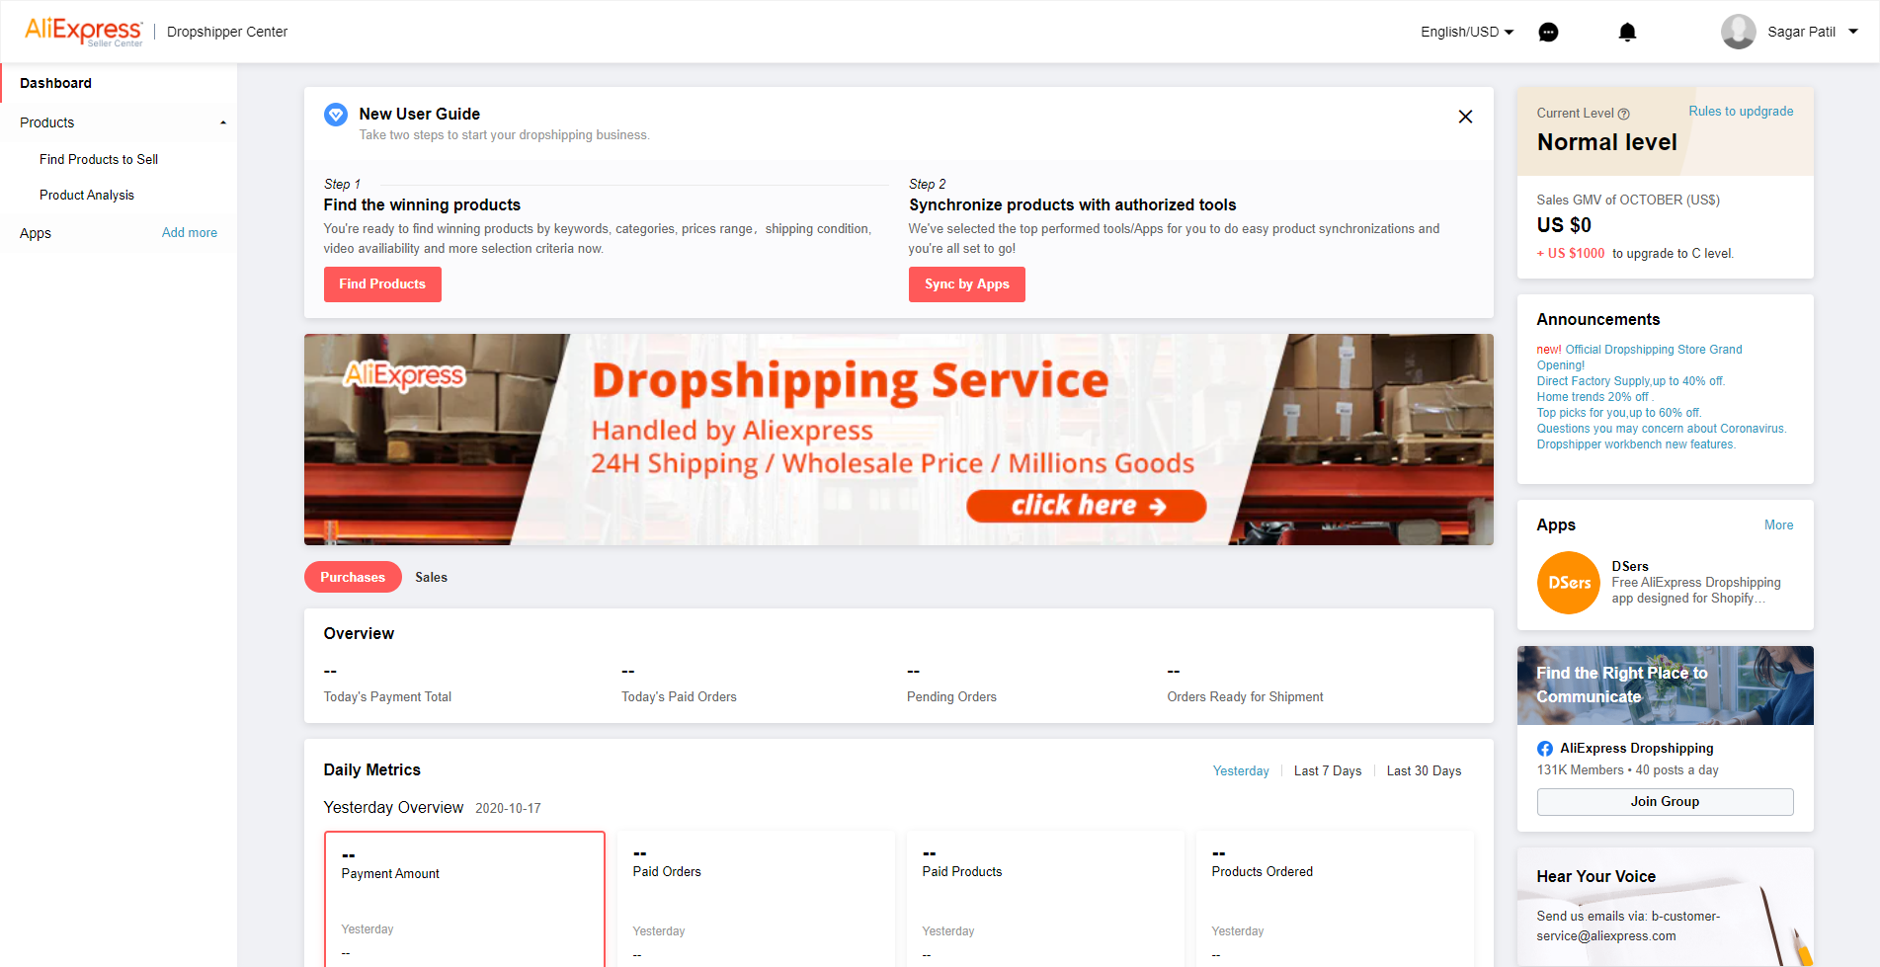Viewport: 1880px width, 967px height.
Task: Open the chat messages icon
Action: click(1548, 33)
